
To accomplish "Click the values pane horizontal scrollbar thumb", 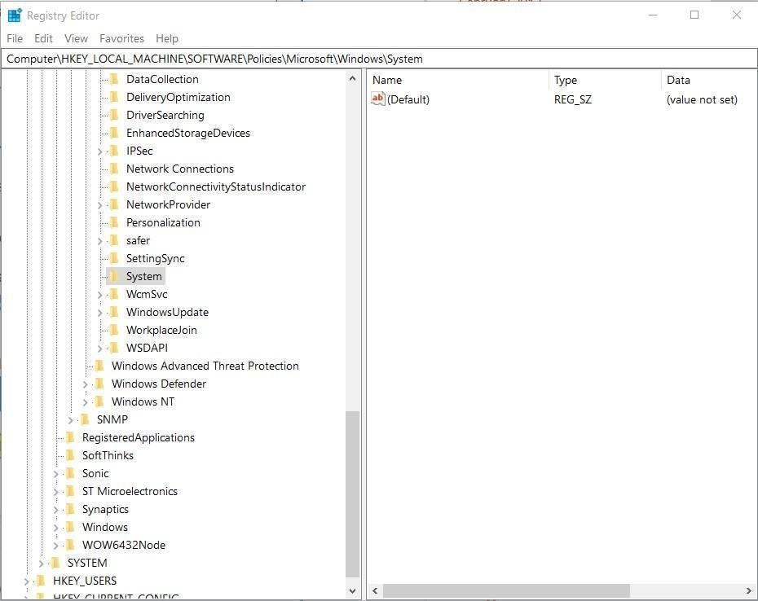I will 506,590.
